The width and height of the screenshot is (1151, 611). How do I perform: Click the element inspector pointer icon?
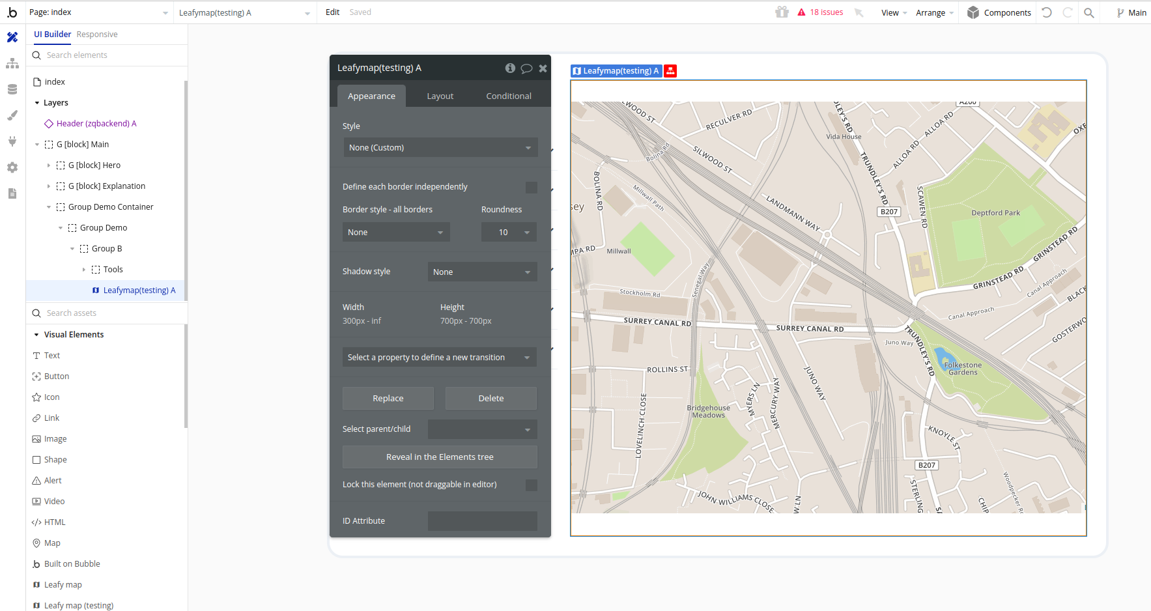coord(859,12)
